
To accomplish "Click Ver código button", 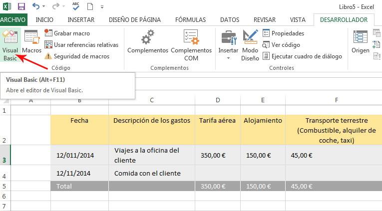I will (x=281, y=45).
